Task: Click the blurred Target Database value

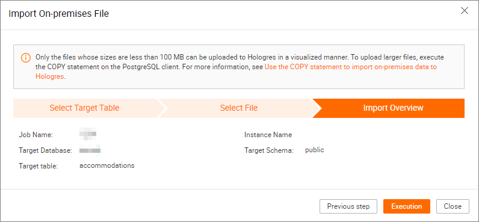Action: click(90, 150)
